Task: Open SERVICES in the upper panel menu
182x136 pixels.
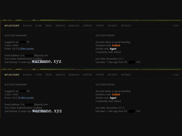Action: point(60,26)
